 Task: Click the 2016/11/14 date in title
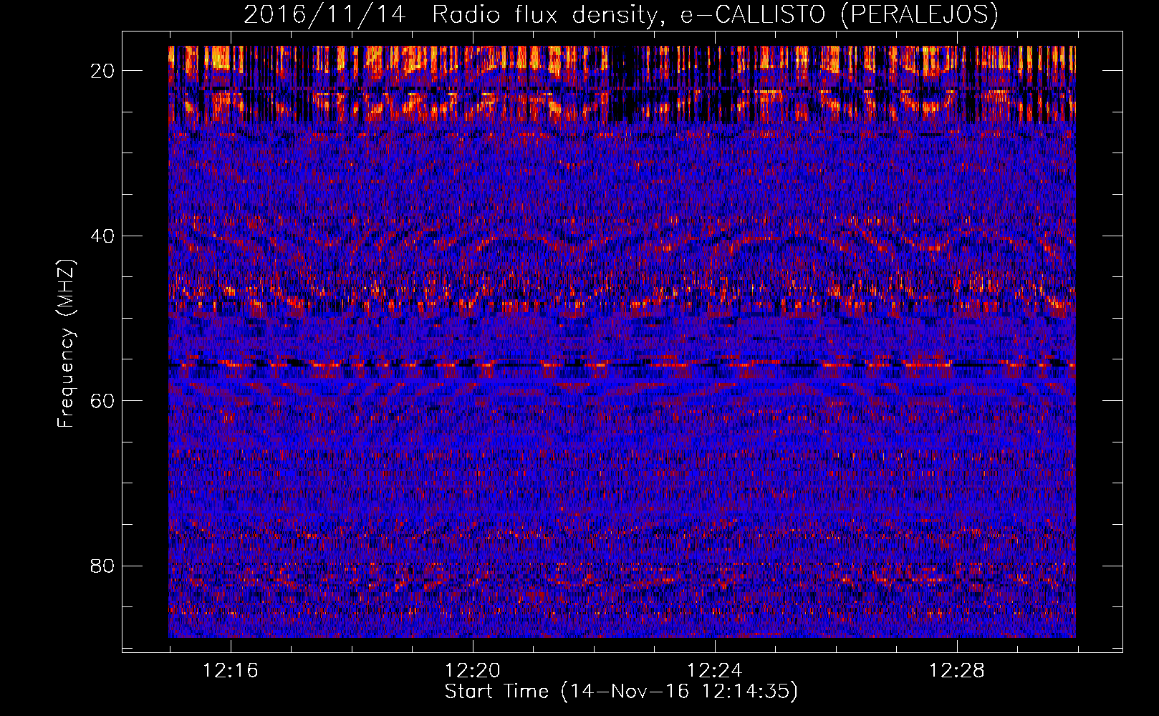click(x=326, y=14)
